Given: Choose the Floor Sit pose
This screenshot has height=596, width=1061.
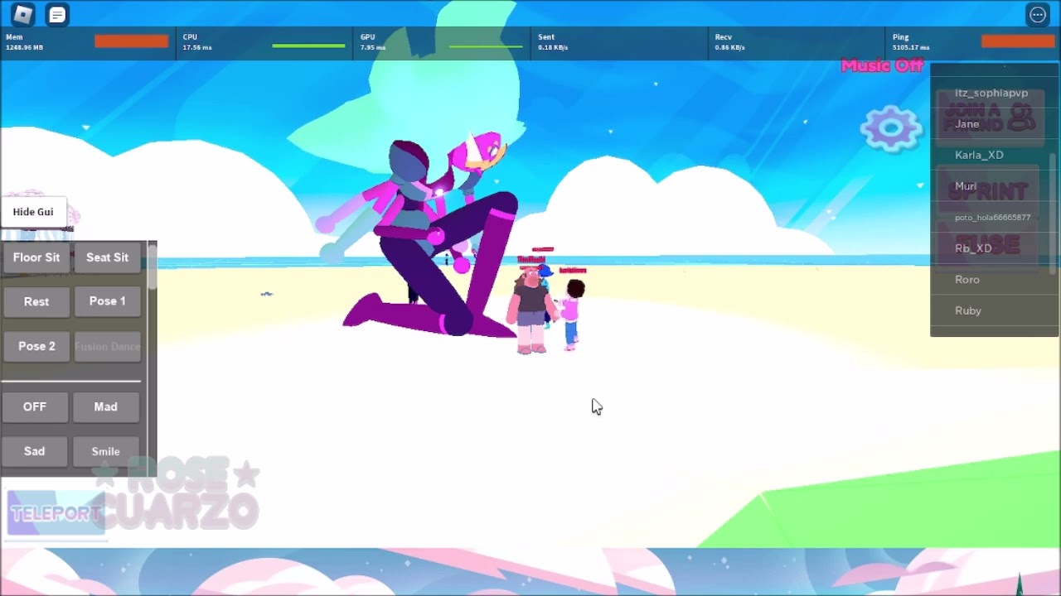Looking at the screenshot, I should tap(36, 257).
